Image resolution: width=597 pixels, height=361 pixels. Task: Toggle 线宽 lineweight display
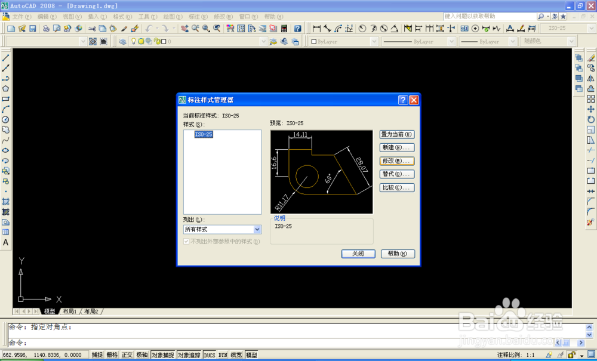pos(236,355)
